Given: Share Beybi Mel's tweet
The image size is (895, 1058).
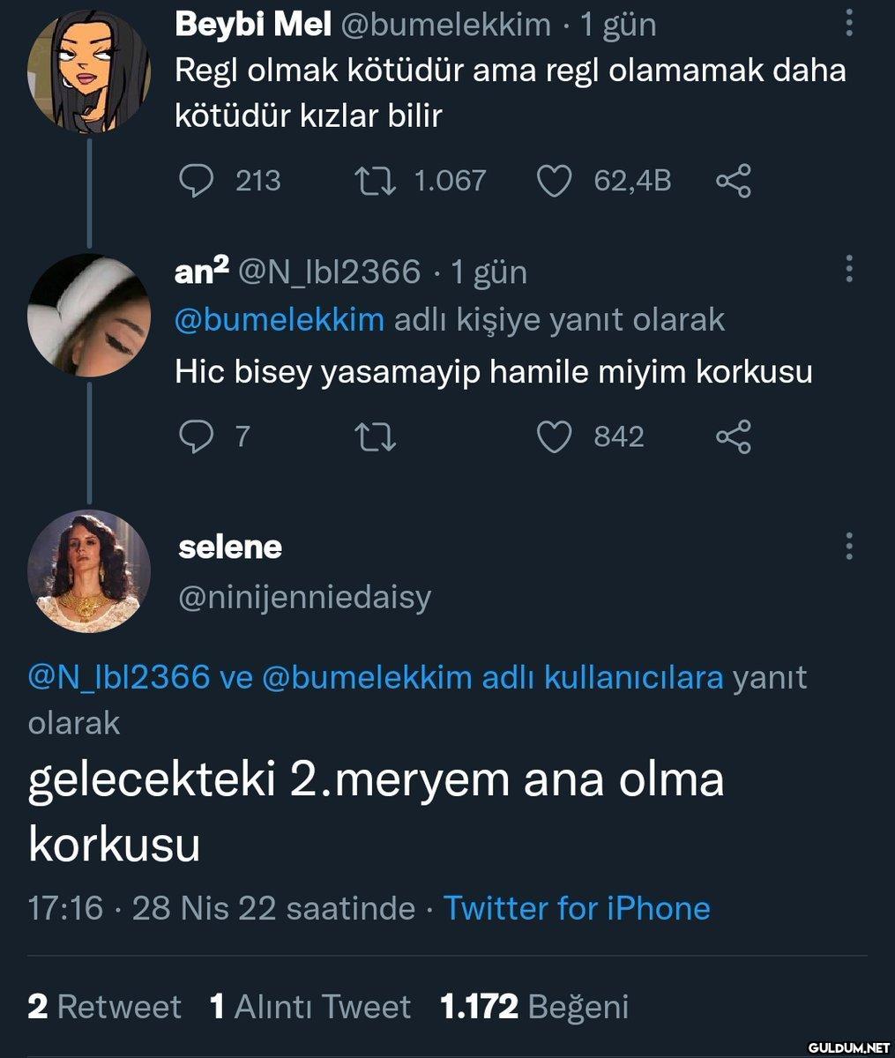Looking at the screenshot, I should (x=733, y=181).
